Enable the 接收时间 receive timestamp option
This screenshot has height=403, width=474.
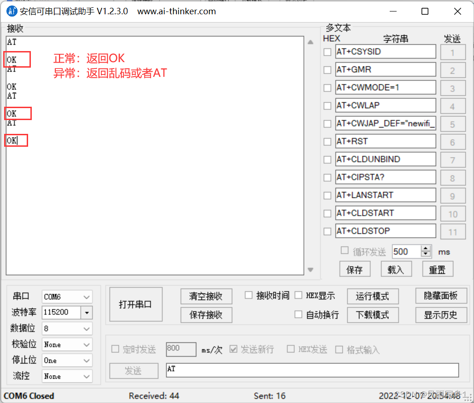coord(248,295)
